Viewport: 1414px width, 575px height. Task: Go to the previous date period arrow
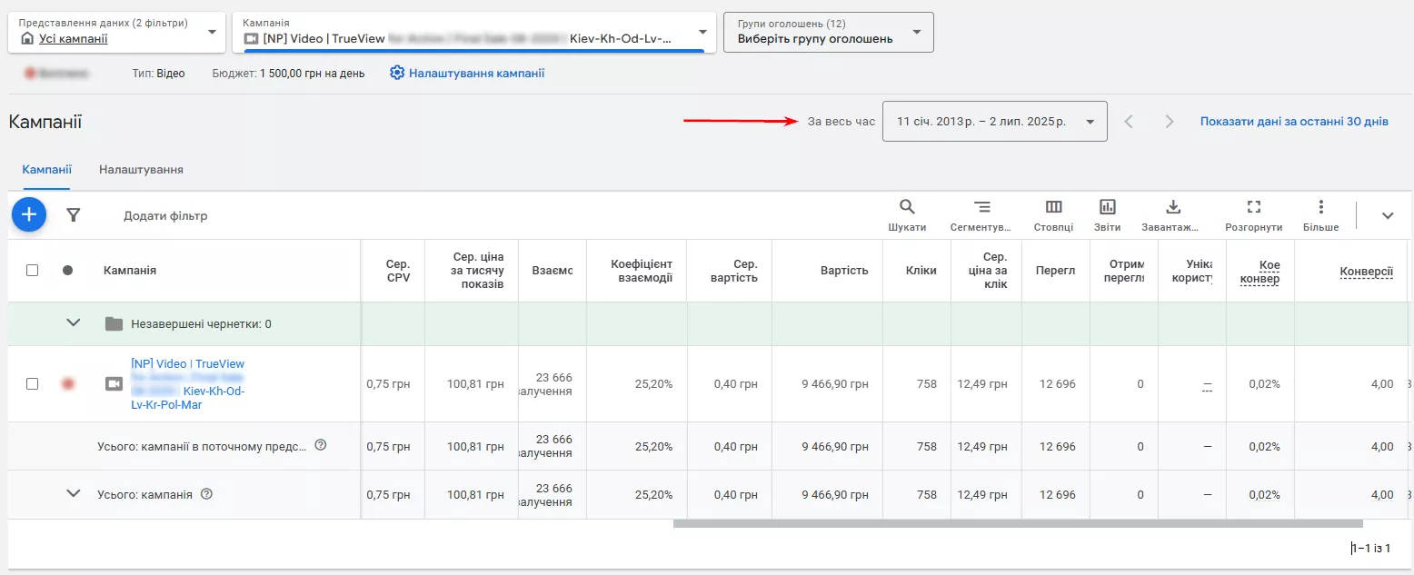point(1129,122)
